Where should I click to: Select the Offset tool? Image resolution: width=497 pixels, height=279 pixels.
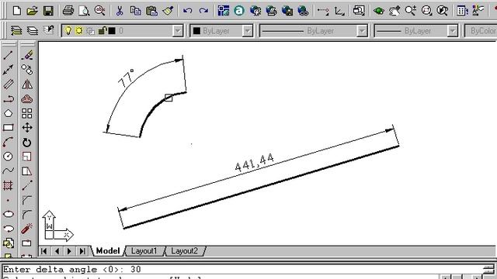(x=27, y=98)
